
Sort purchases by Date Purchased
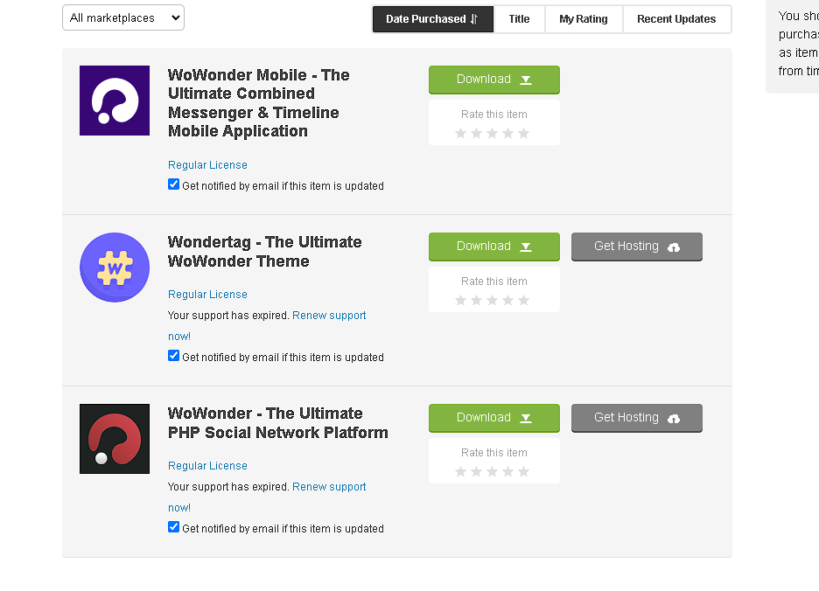[x=432, y=19]
